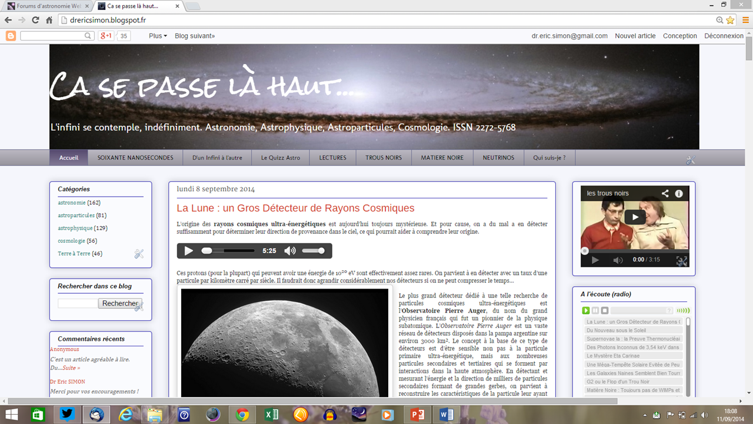Focus the 'Rechercher dans ce blog' input
This screenshot has height=424, width=753.
78,303
